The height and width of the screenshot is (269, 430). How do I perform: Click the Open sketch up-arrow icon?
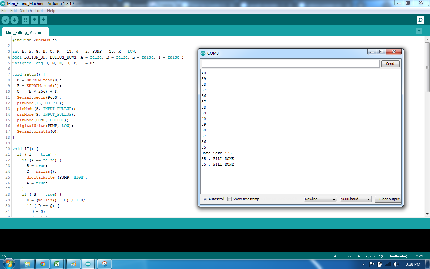(34, 20)
